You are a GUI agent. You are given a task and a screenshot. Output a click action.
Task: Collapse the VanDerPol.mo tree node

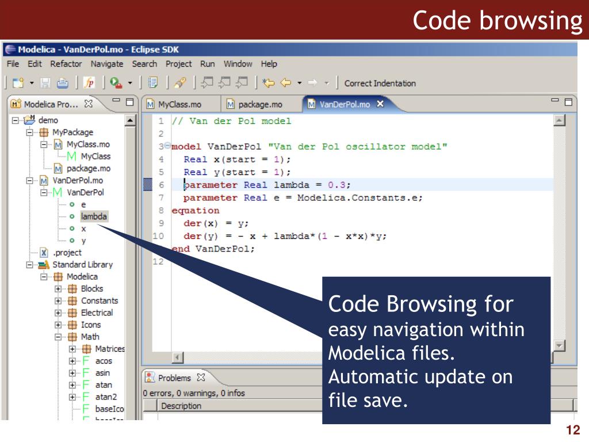pyautogui.click(x=29, y=180)
